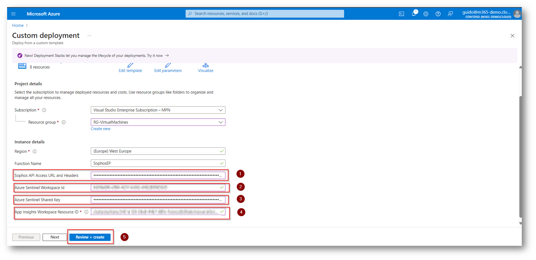Click the Project details heading
This screenshot has width=536, height=260.
click(x=28, y=84)
